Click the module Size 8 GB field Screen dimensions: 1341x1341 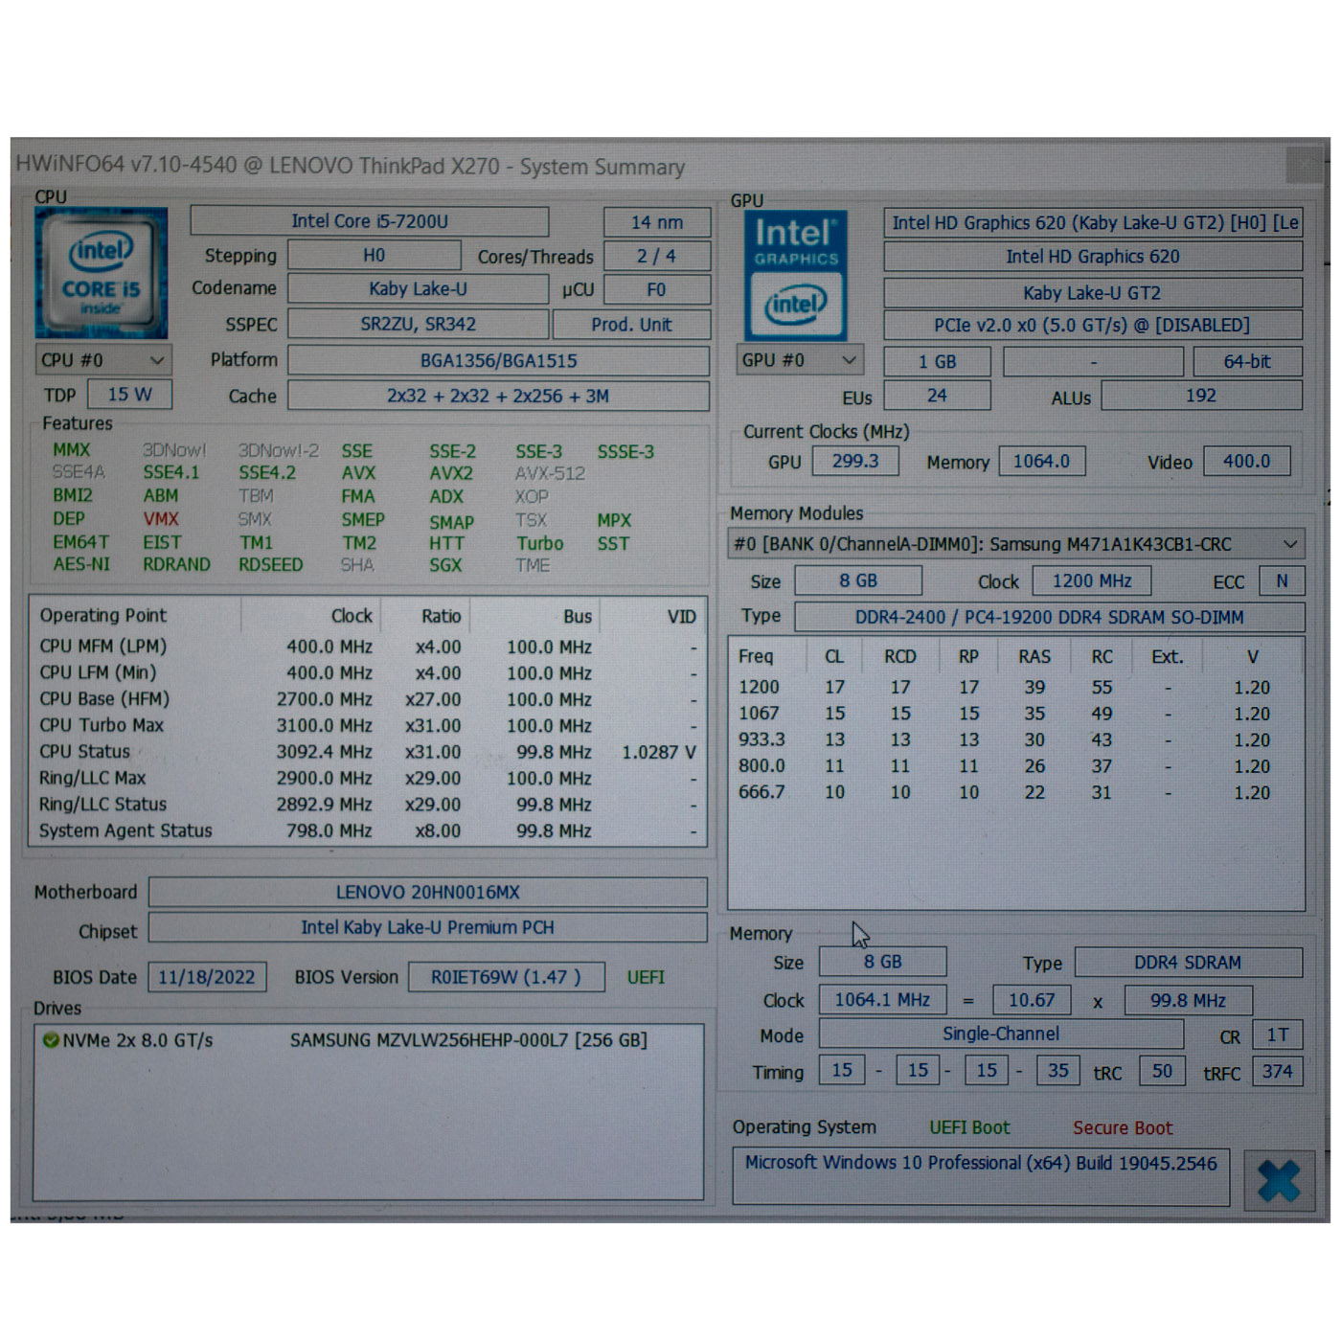pos(859,580)
